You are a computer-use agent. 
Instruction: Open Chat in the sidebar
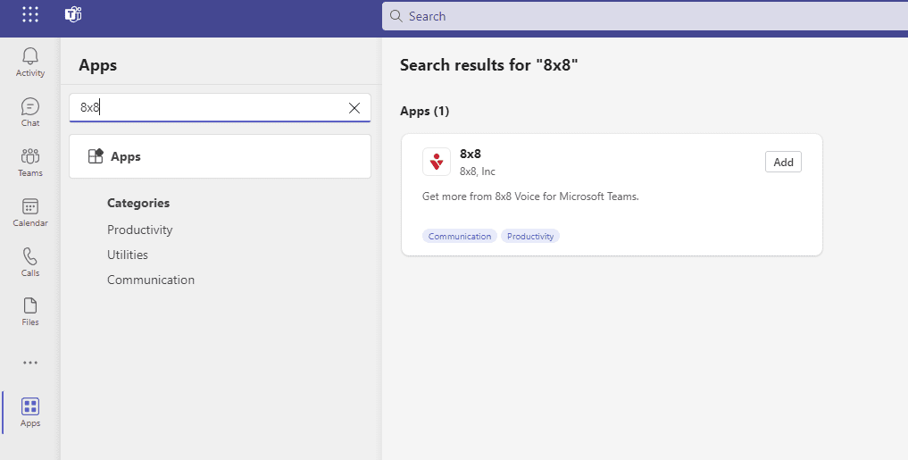tap(30, 113)
